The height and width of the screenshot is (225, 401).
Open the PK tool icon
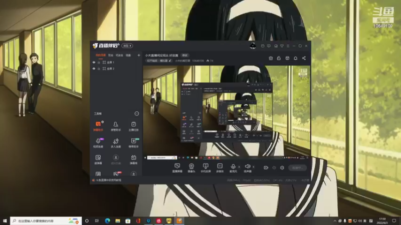click(x=116, y=173)
